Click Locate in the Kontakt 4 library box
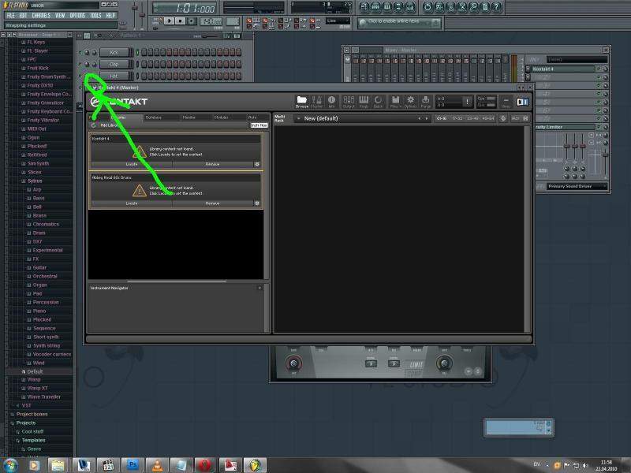 click(x=132, y=164)
